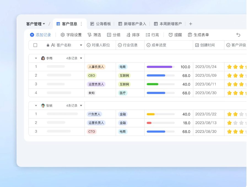Open the three-dot menu of 客户信息 tab
Viewport: 247px width, 187px height.
[x=81, y=24]
